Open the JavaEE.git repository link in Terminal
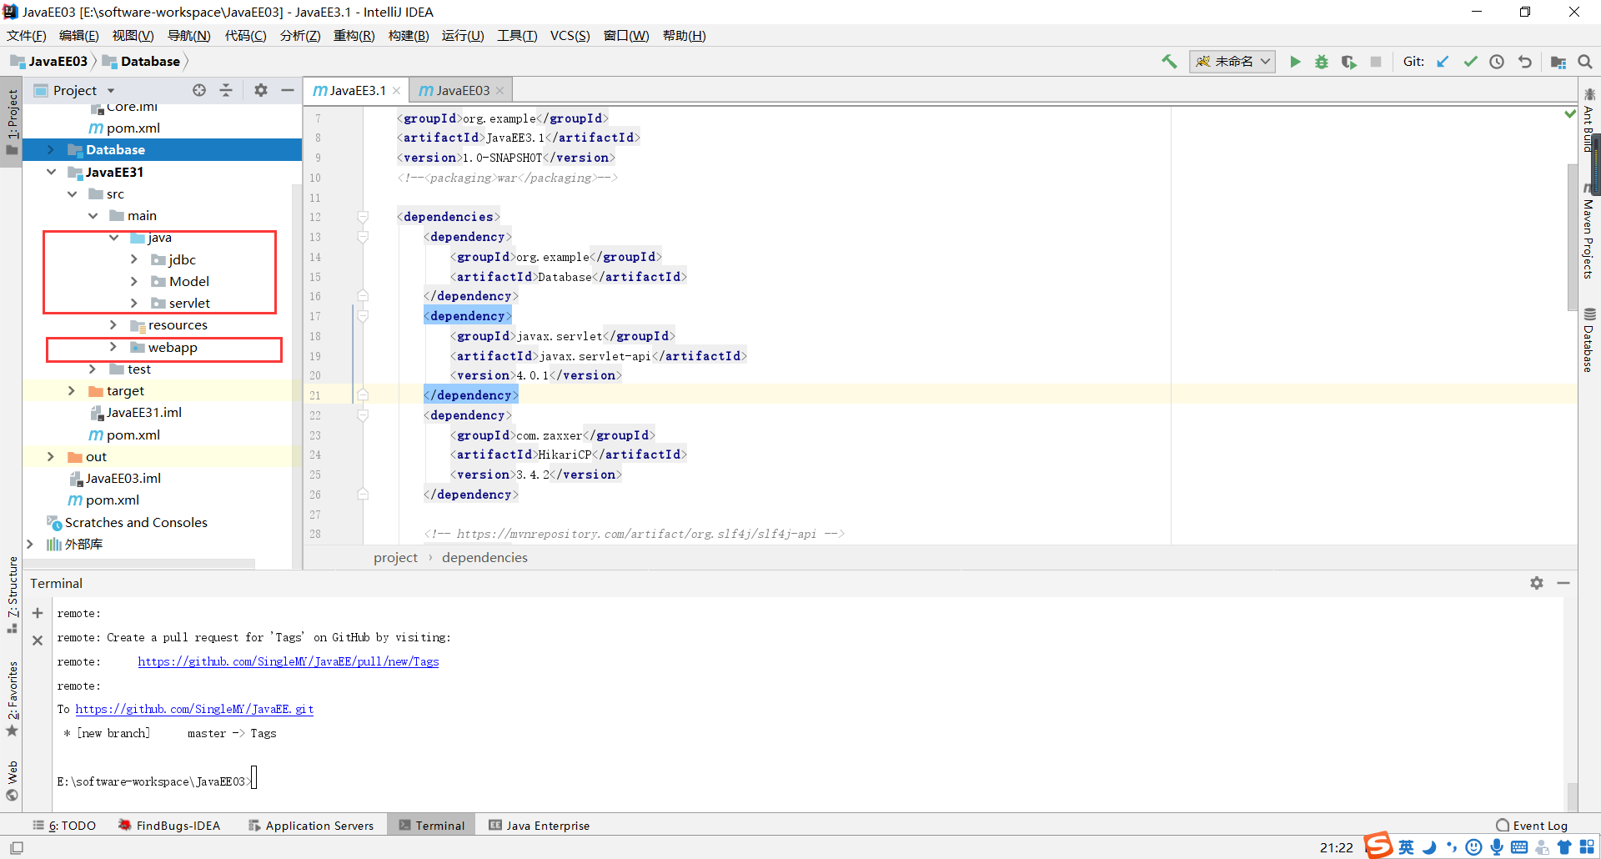The width and height of the screenshot is (1601, 859). point(194,709)
